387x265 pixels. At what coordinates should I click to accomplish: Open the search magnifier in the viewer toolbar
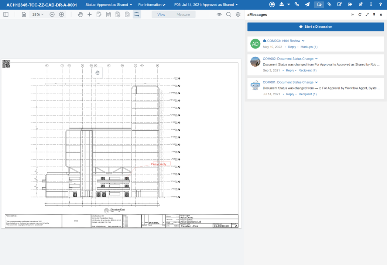[229, 14]
